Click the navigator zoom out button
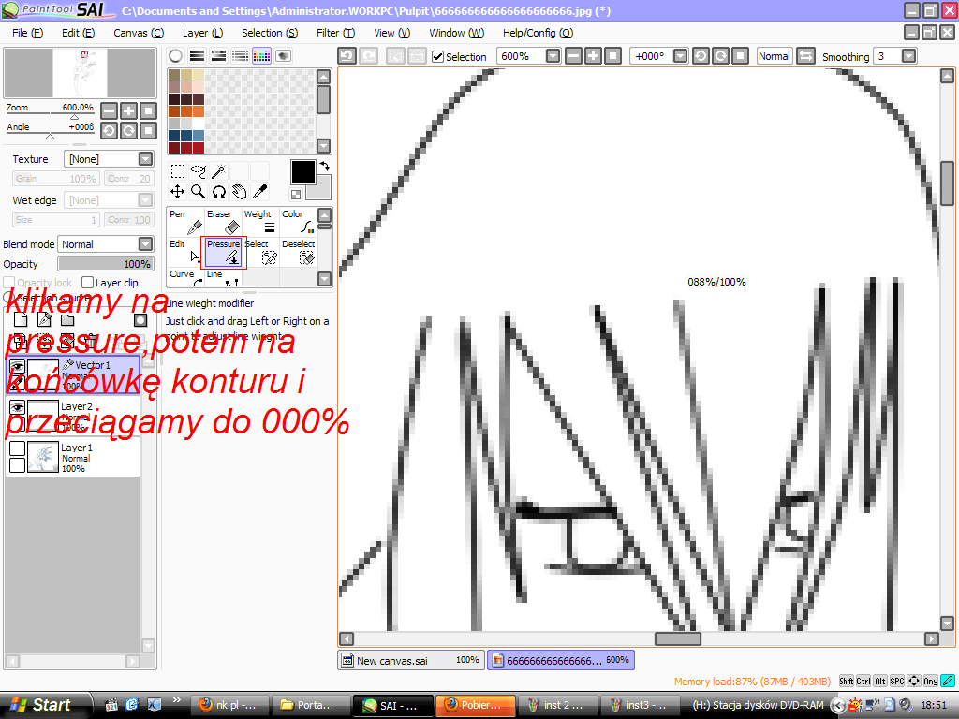The height and width of the screenshot is (719, 959). click(109, 110)
